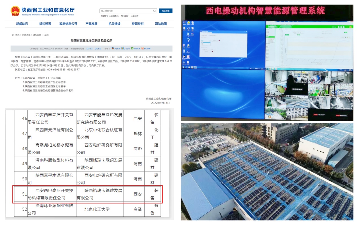Open the 产业发展 menu
358x225 pixels.
[x=91, y=24]
